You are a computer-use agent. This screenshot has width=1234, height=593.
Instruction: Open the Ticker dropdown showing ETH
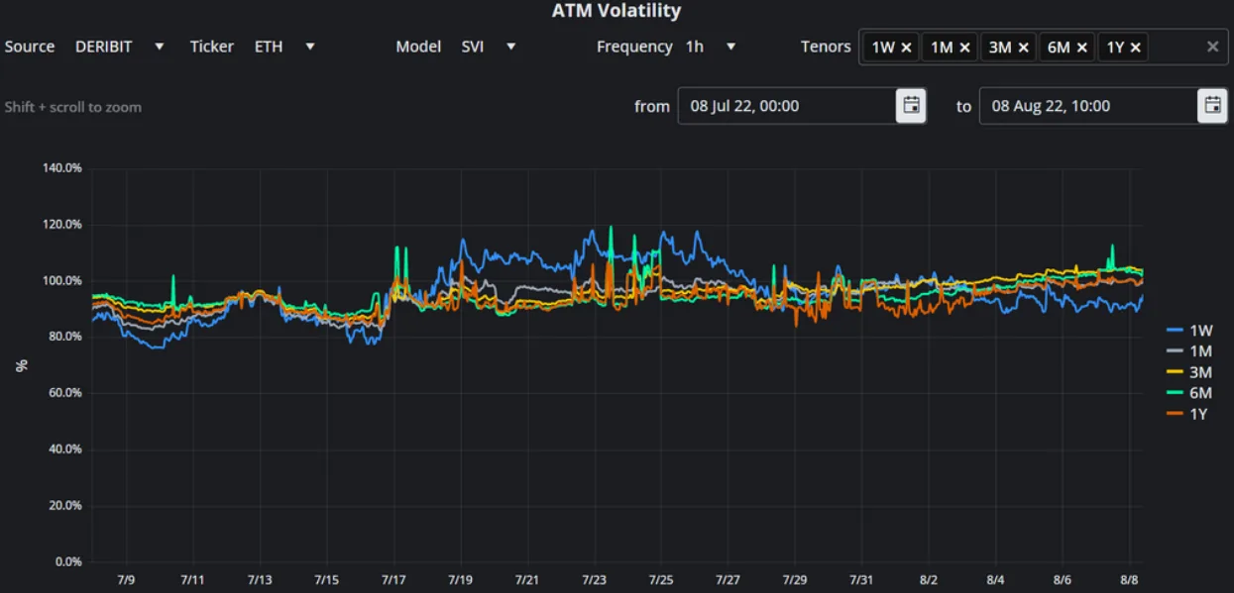point(285,47)
